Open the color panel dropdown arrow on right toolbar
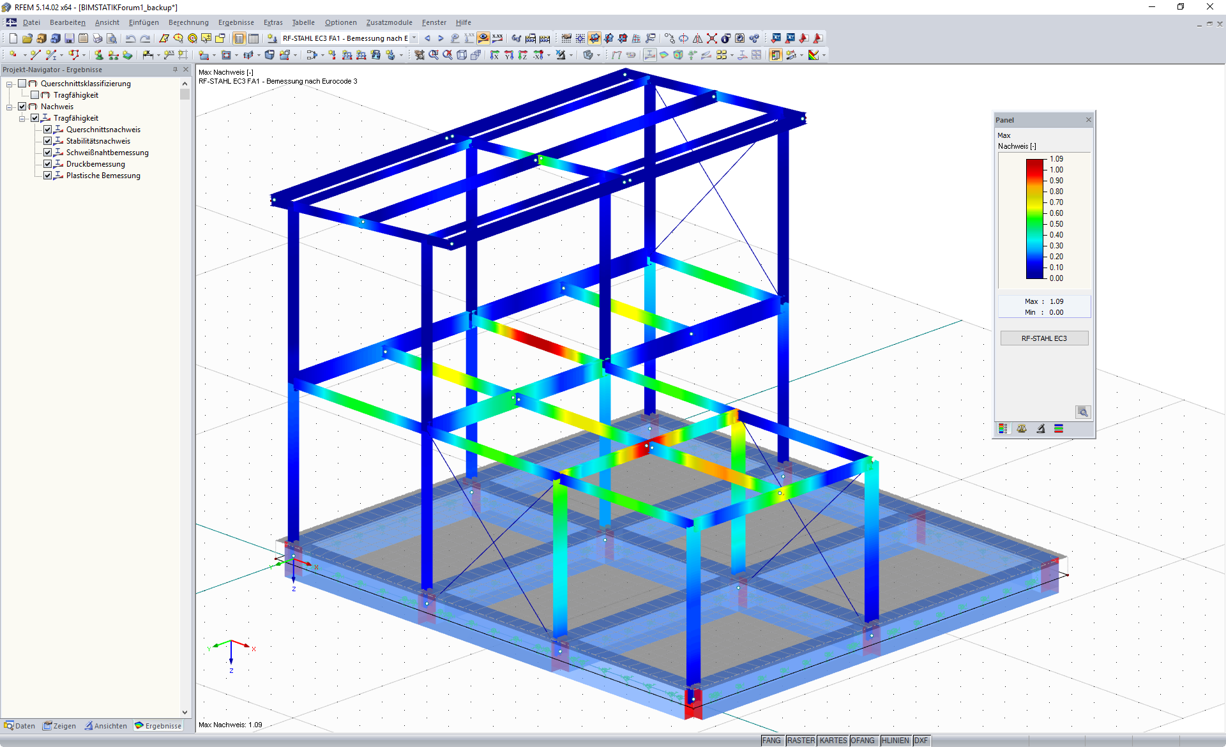 [x=824, y=56]
